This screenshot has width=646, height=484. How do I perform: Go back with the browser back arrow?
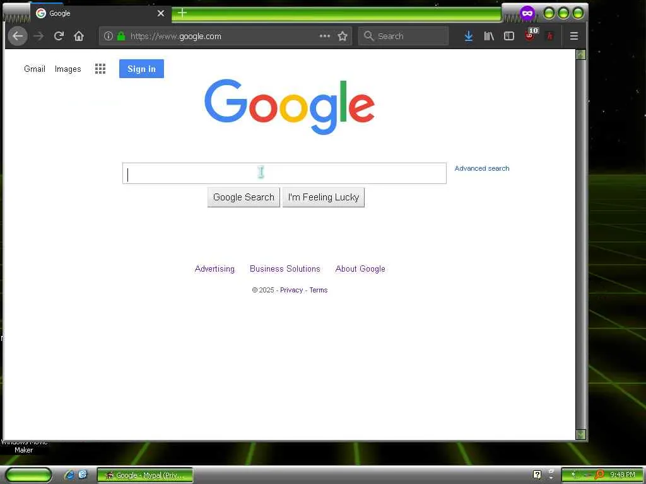click(x=17, y=36)
